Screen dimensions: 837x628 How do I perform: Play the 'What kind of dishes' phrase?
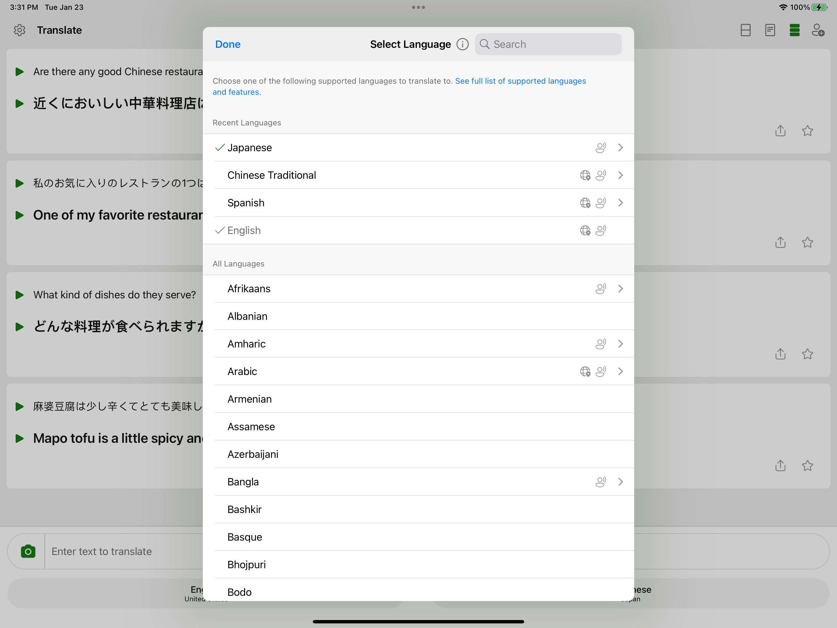(x=19, y=295)
